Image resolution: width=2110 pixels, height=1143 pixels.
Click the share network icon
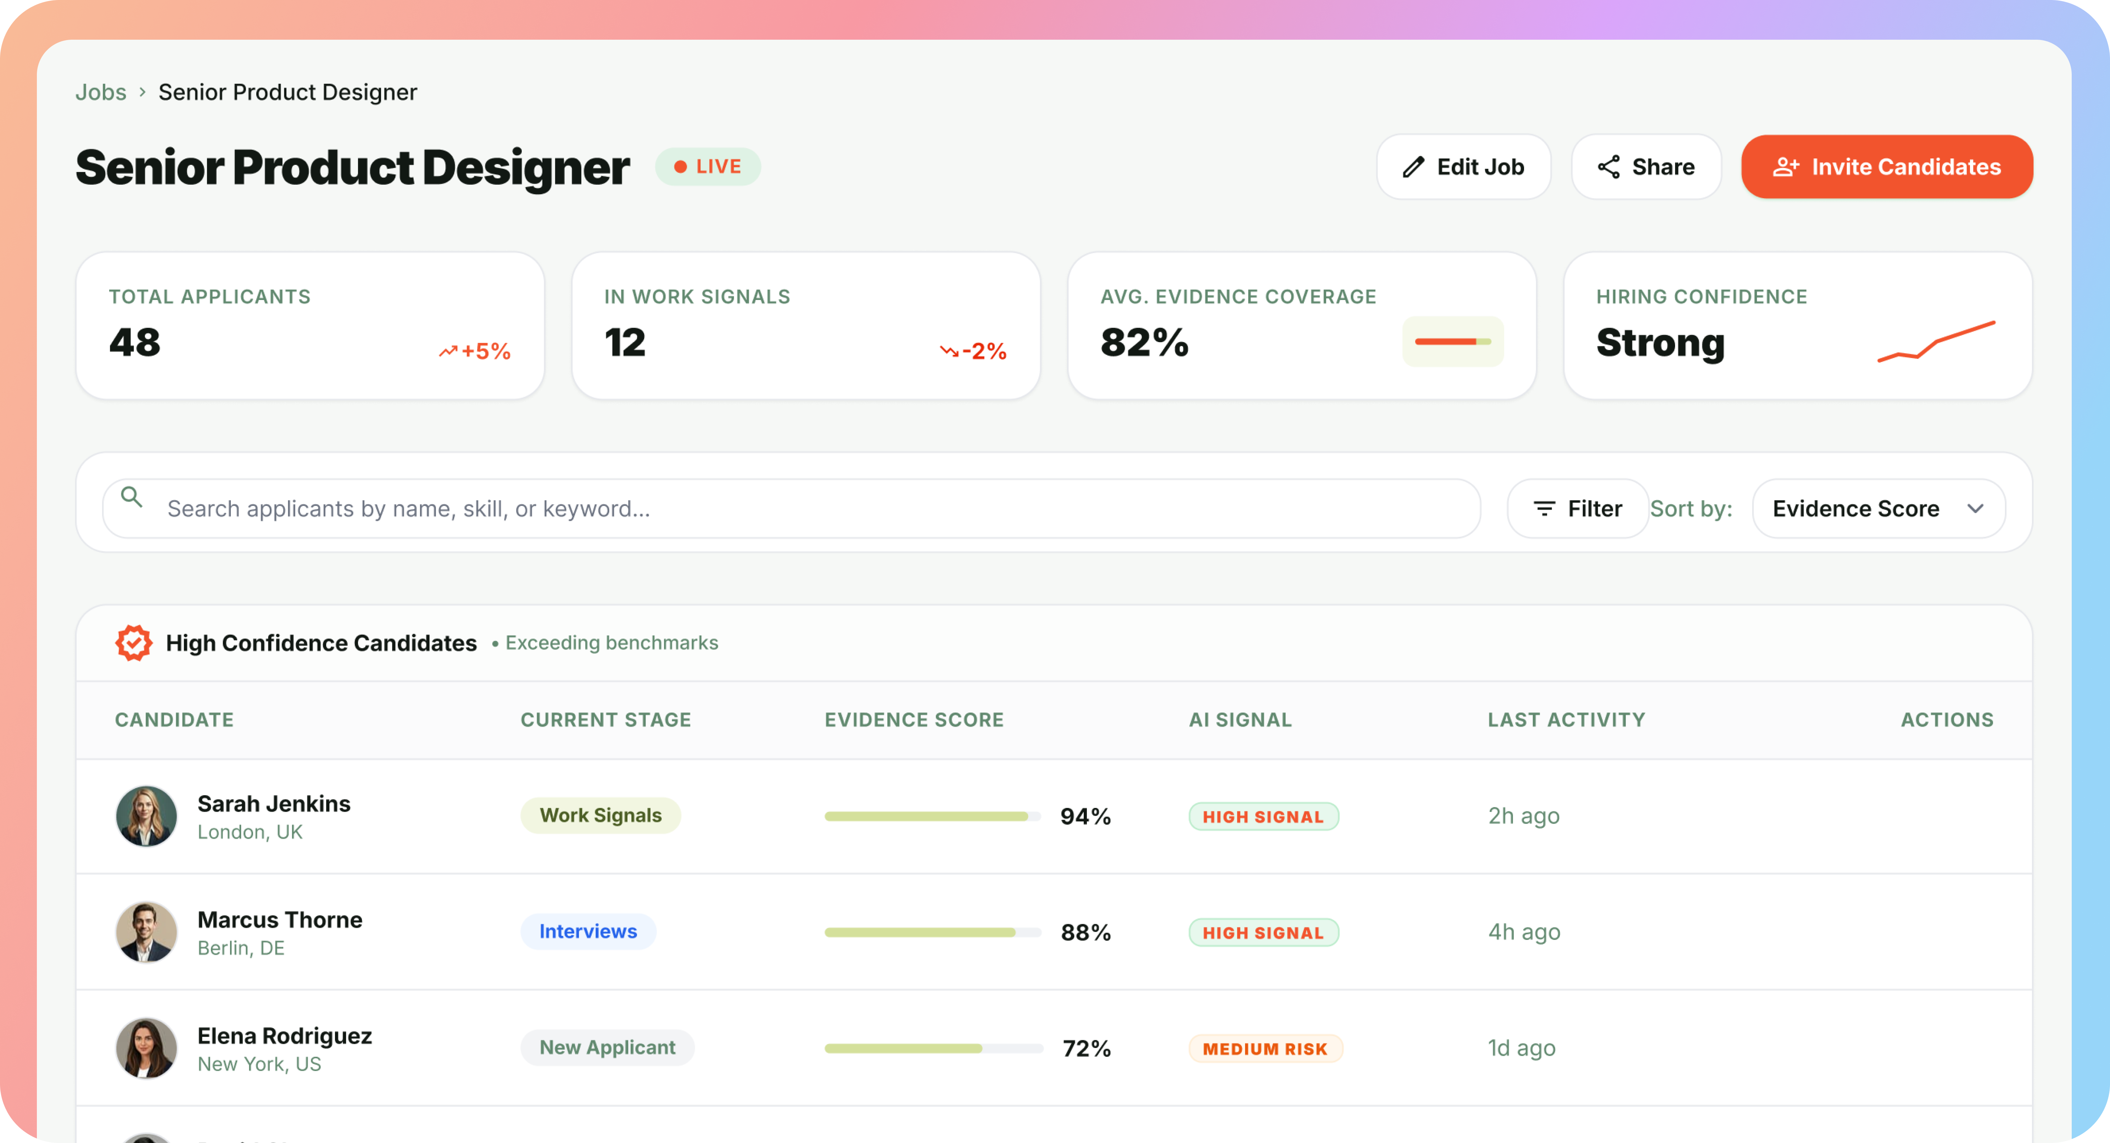click(1608, 167)
